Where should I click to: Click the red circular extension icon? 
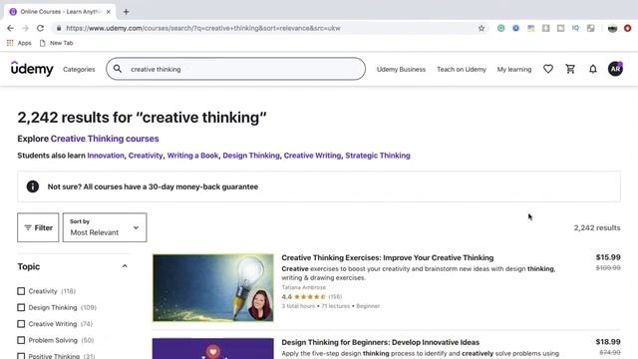627,28
